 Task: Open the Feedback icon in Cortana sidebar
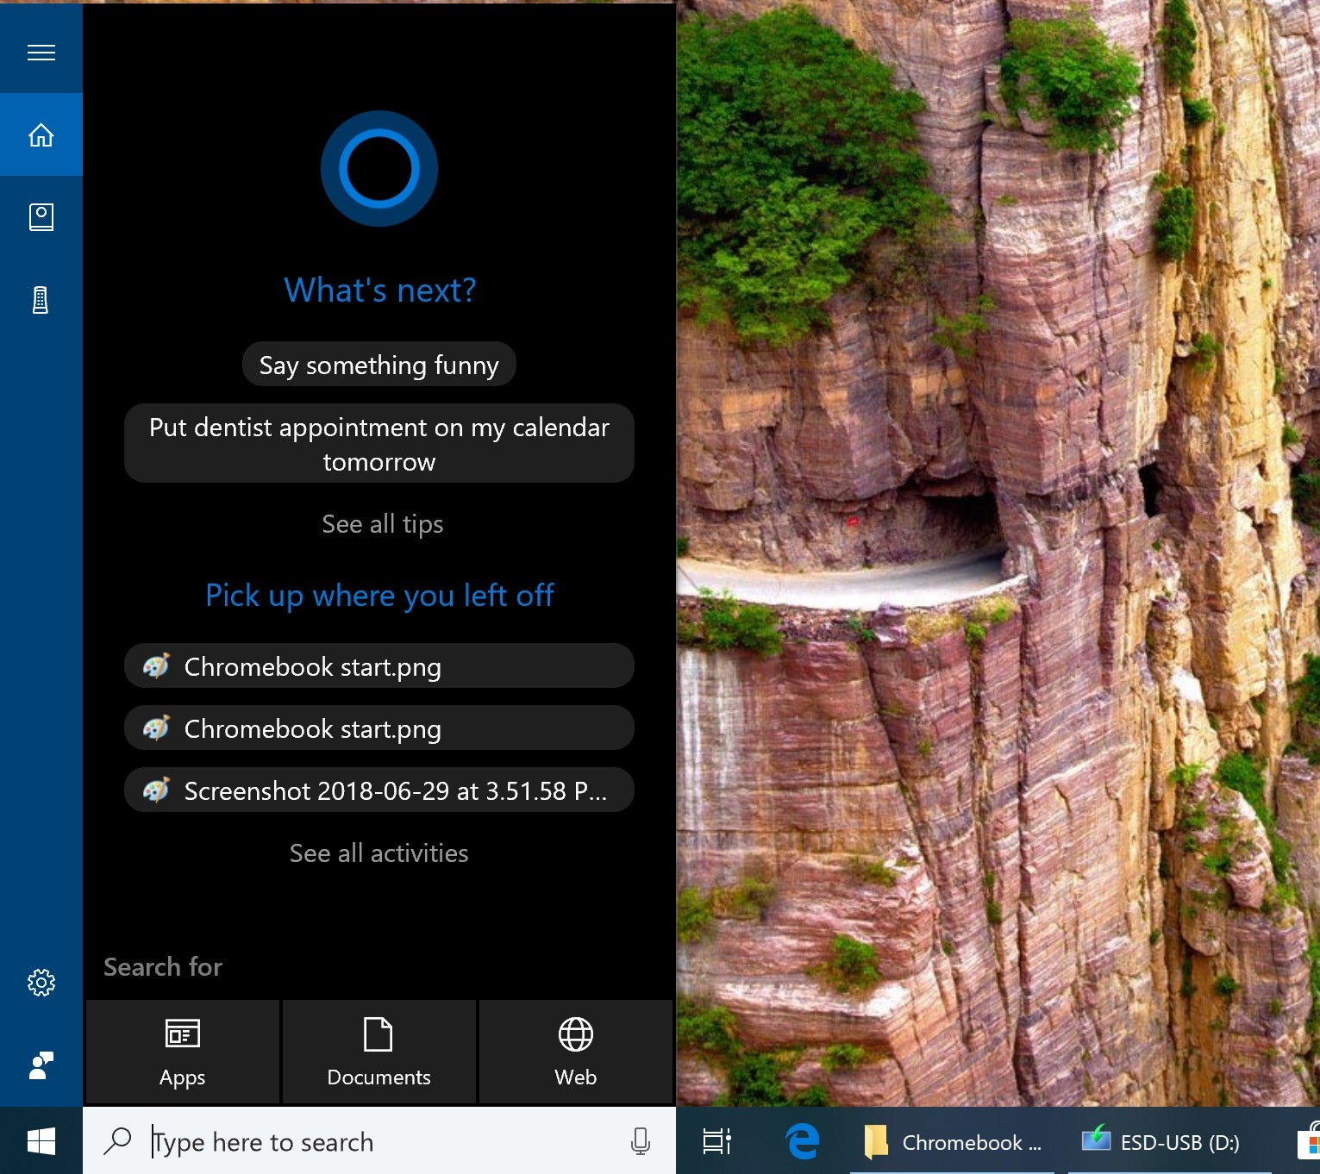pos(41,1065)
